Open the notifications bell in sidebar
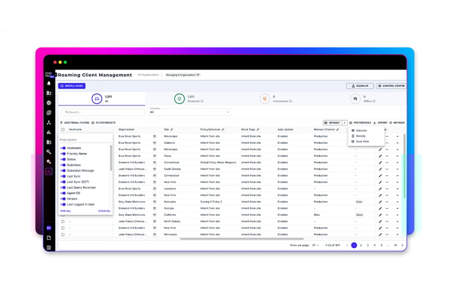Viewport: 450px width, 300px height. point(49,83)
